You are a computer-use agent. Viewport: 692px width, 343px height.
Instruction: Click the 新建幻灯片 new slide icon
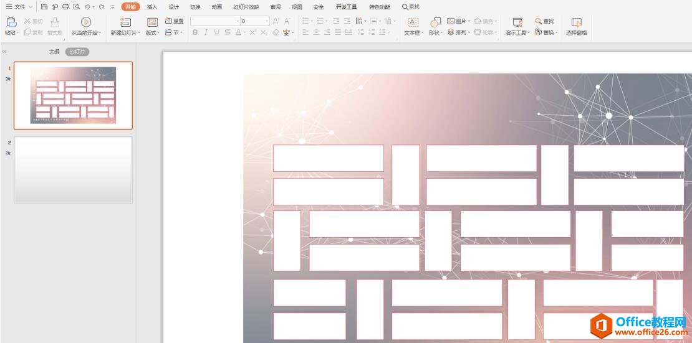[125, 22]
